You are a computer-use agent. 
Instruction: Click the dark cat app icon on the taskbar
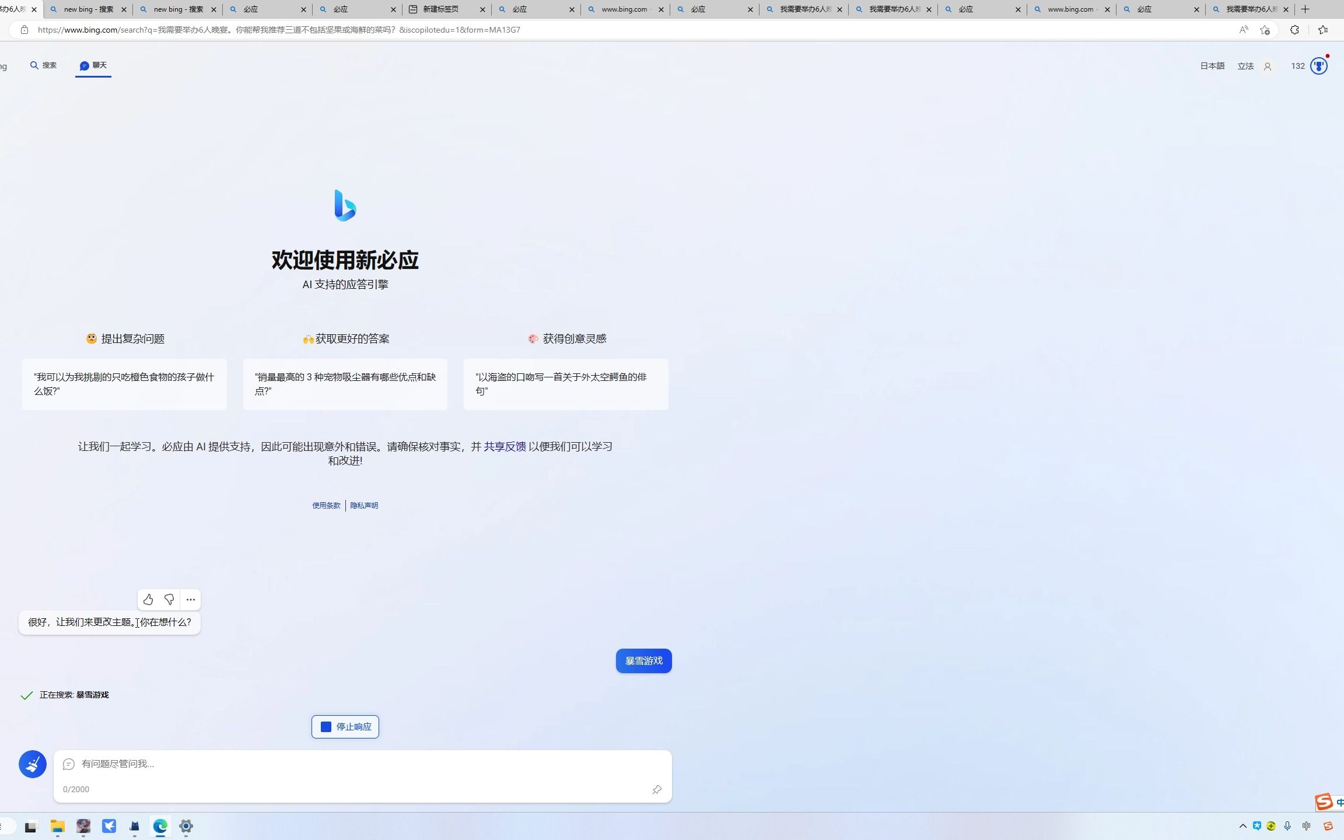pyautogui.click(x=135, y=826)
